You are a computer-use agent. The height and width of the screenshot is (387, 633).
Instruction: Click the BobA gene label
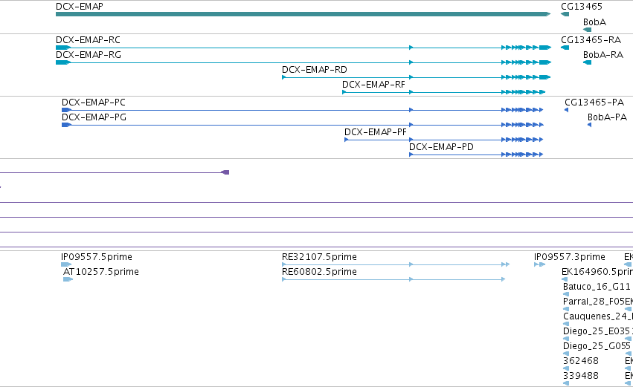coord(594,22)
